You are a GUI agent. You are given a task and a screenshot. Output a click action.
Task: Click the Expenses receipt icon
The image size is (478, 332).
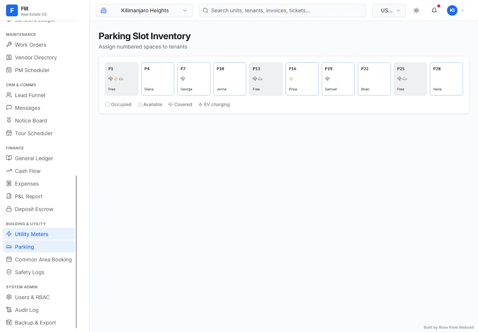[x=9, y=184]
